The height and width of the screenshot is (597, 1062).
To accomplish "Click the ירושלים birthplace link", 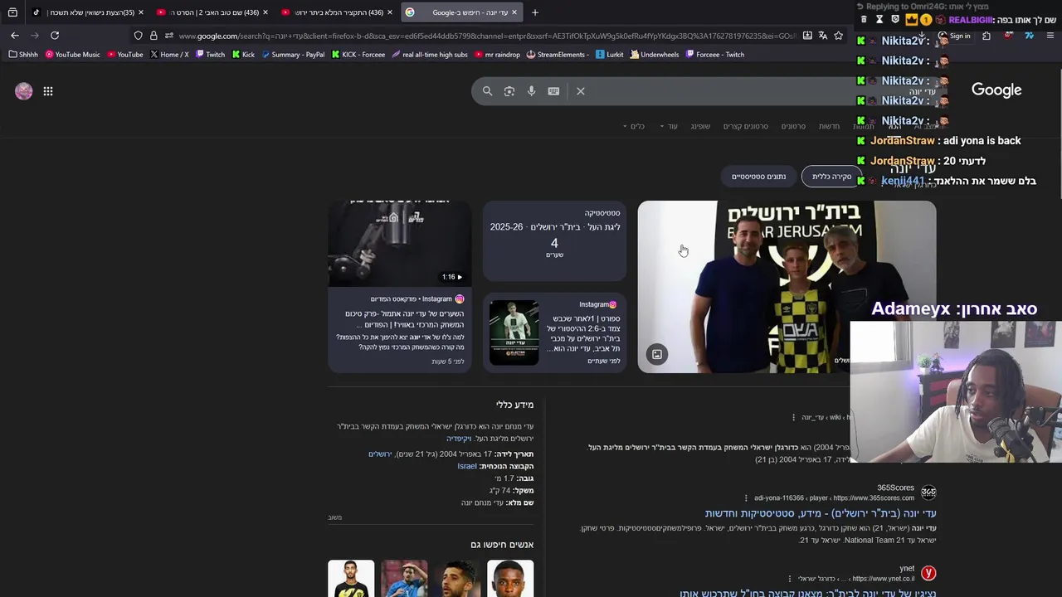I will tap(380, 454).
